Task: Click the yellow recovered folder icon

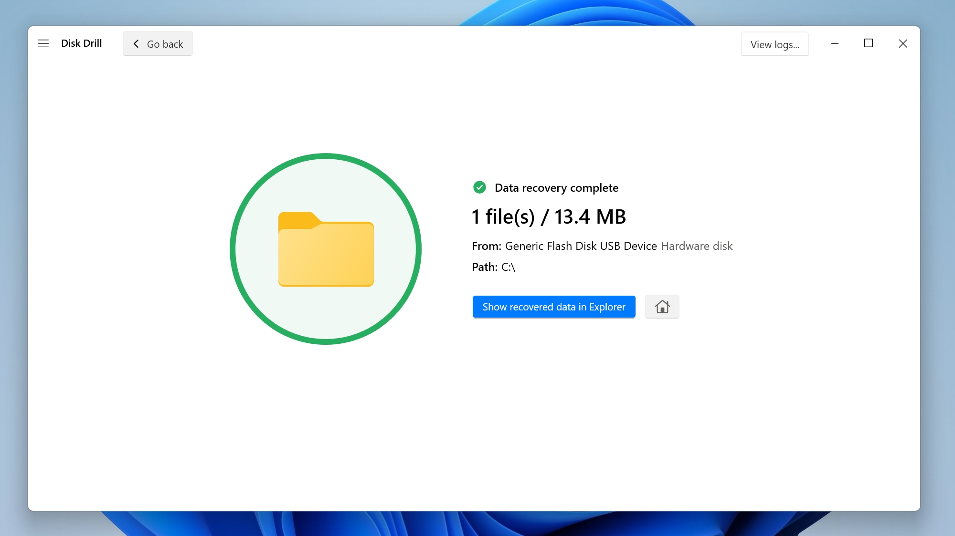Action: pos(326,249)
